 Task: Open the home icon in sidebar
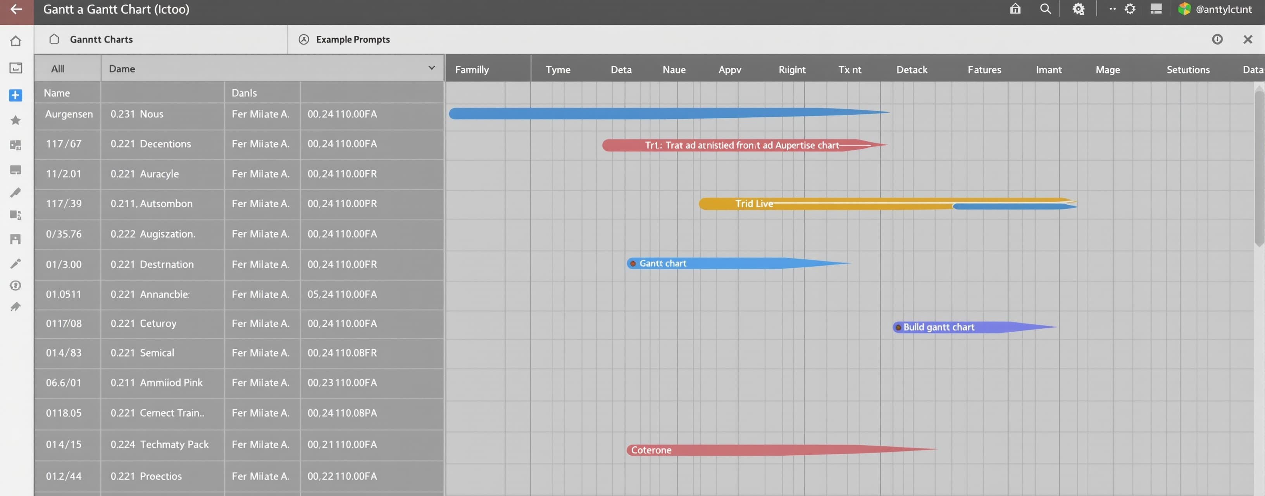[16, 41]
